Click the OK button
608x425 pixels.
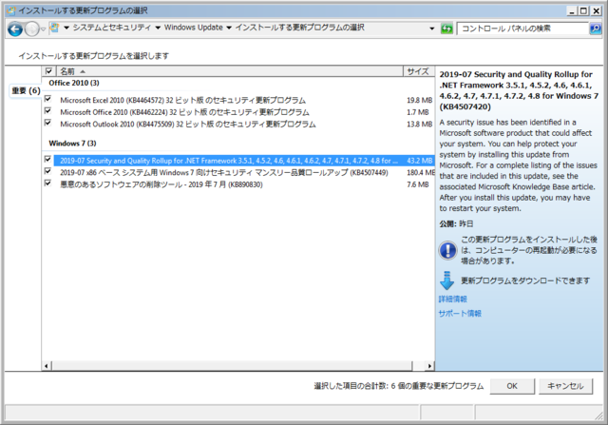512,386
